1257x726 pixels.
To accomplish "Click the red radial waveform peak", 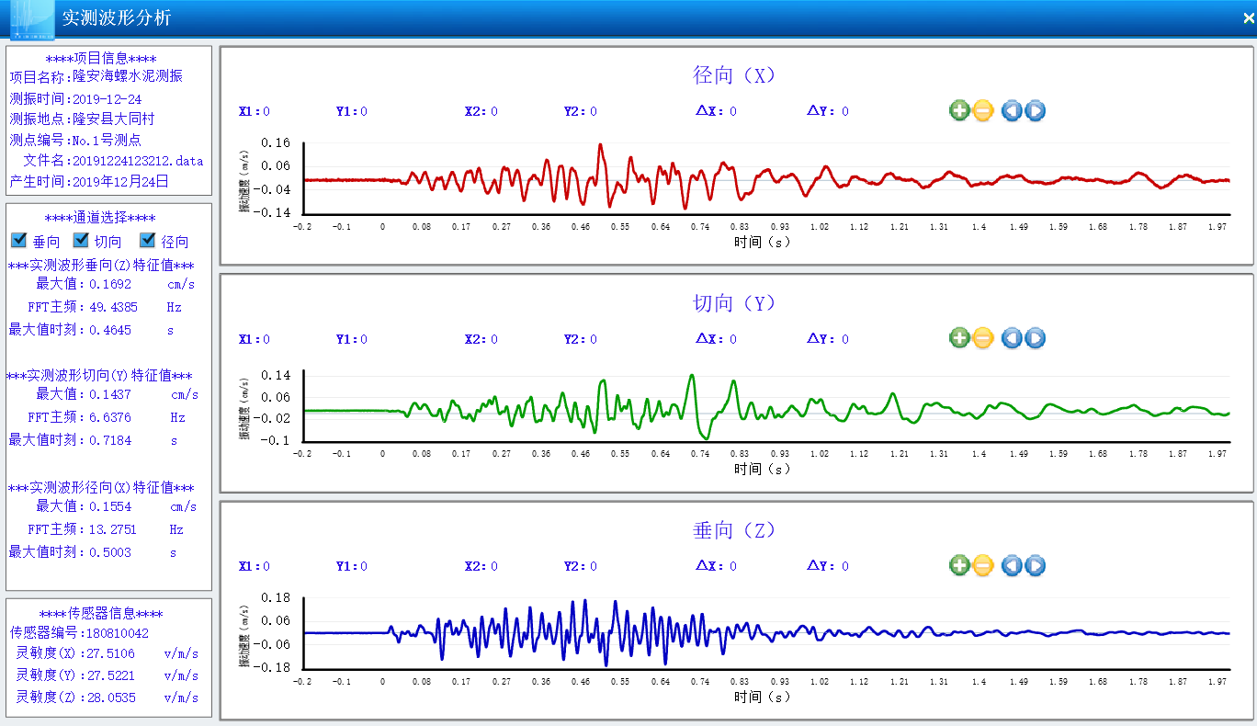I will coord(600,147).
